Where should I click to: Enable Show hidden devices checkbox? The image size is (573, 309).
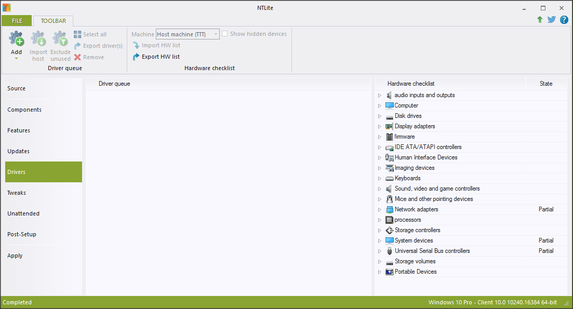tap(225, 34)
